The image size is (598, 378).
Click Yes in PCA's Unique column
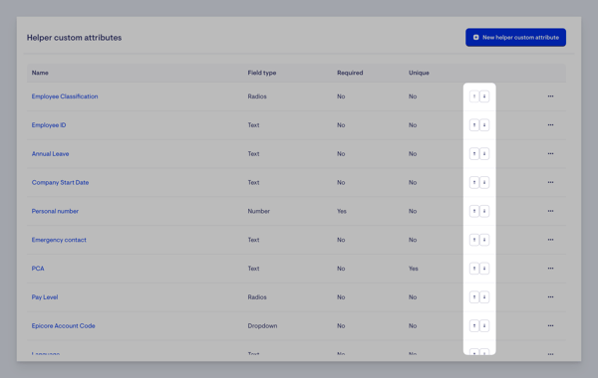tap(414, 269)
